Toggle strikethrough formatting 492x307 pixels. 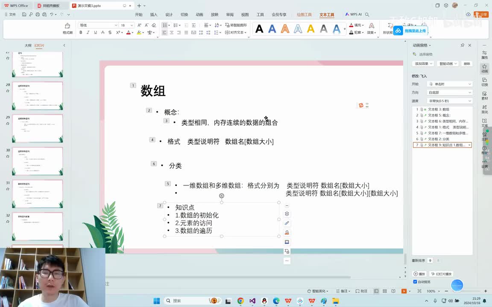pos(102,32)
